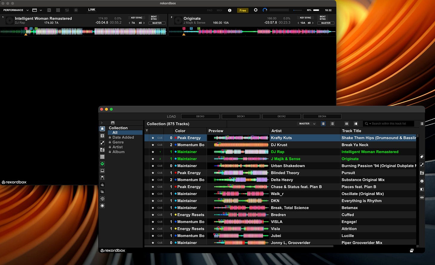Open the related tracks icon in left sidebar
Viewport: 435px width, 265px height.
(102, 143)
